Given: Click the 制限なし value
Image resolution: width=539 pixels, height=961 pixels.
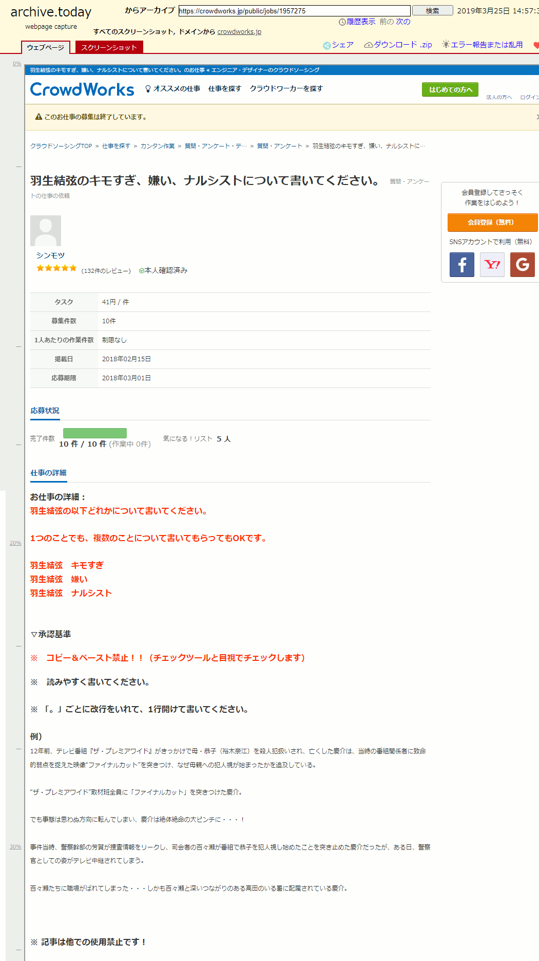Looking at the screenshot, I should coord(114,340).
